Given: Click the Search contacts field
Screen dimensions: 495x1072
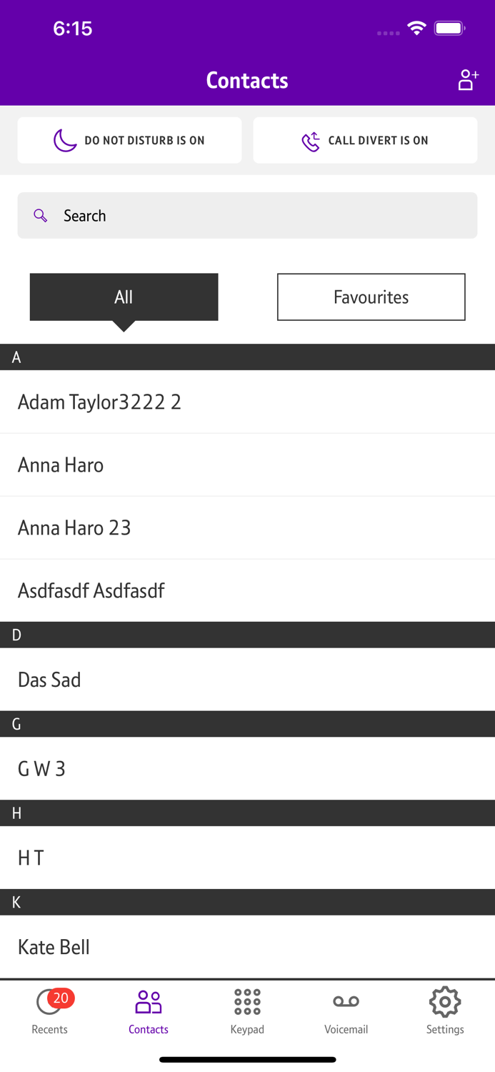Looking at the screenshot, I should 247,215.
